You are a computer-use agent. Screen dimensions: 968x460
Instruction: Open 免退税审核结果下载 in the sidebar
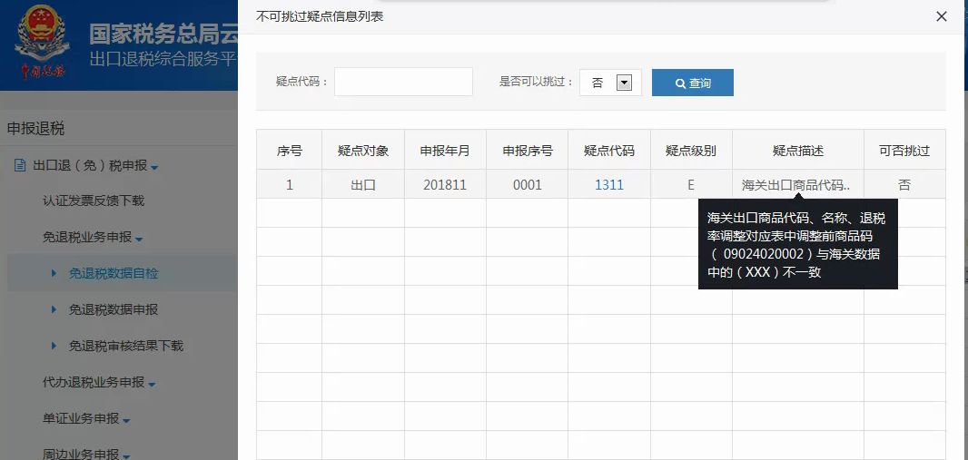click(x=126, y=346)
